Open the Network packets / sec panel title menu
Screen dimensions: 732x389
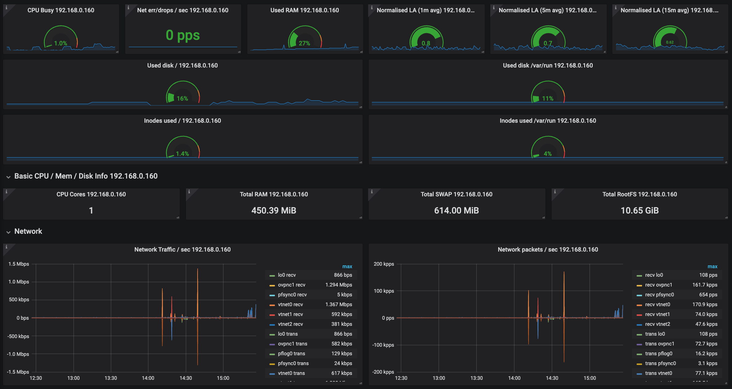pyautogui.click(x=548, y=249)
